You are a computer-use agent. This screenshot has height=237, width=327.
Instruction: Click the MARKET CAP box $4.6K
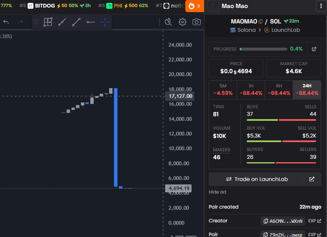point(294,69)
